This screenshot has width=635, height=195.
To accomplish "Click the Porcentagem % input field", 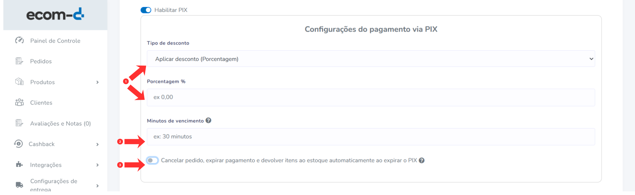I will point(371,97).
